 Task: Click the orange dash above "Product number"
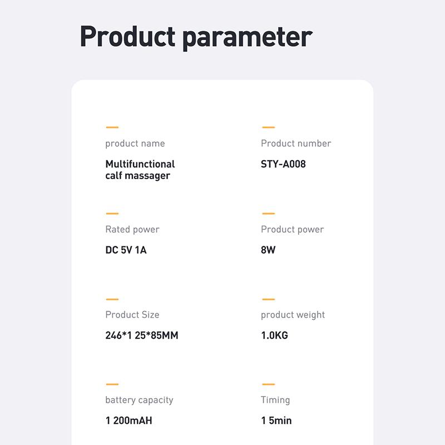click(x=268, y=127)
